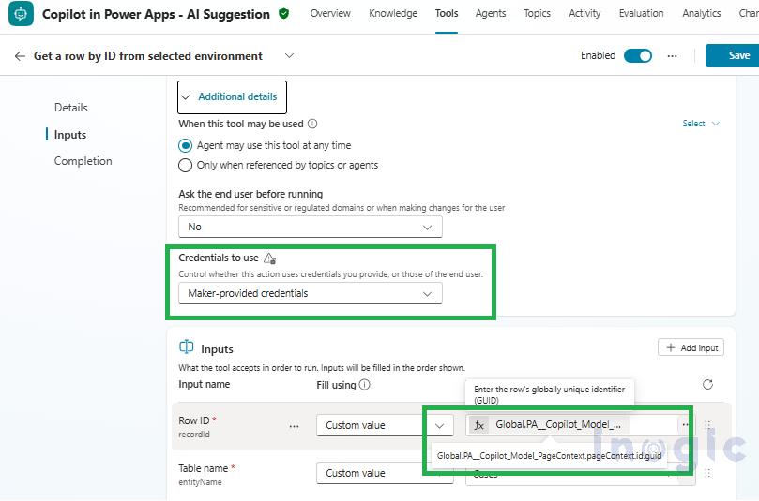Click the Row ID input name
The width and height of the screenshot is (759, 501).
tap(194, 420)
